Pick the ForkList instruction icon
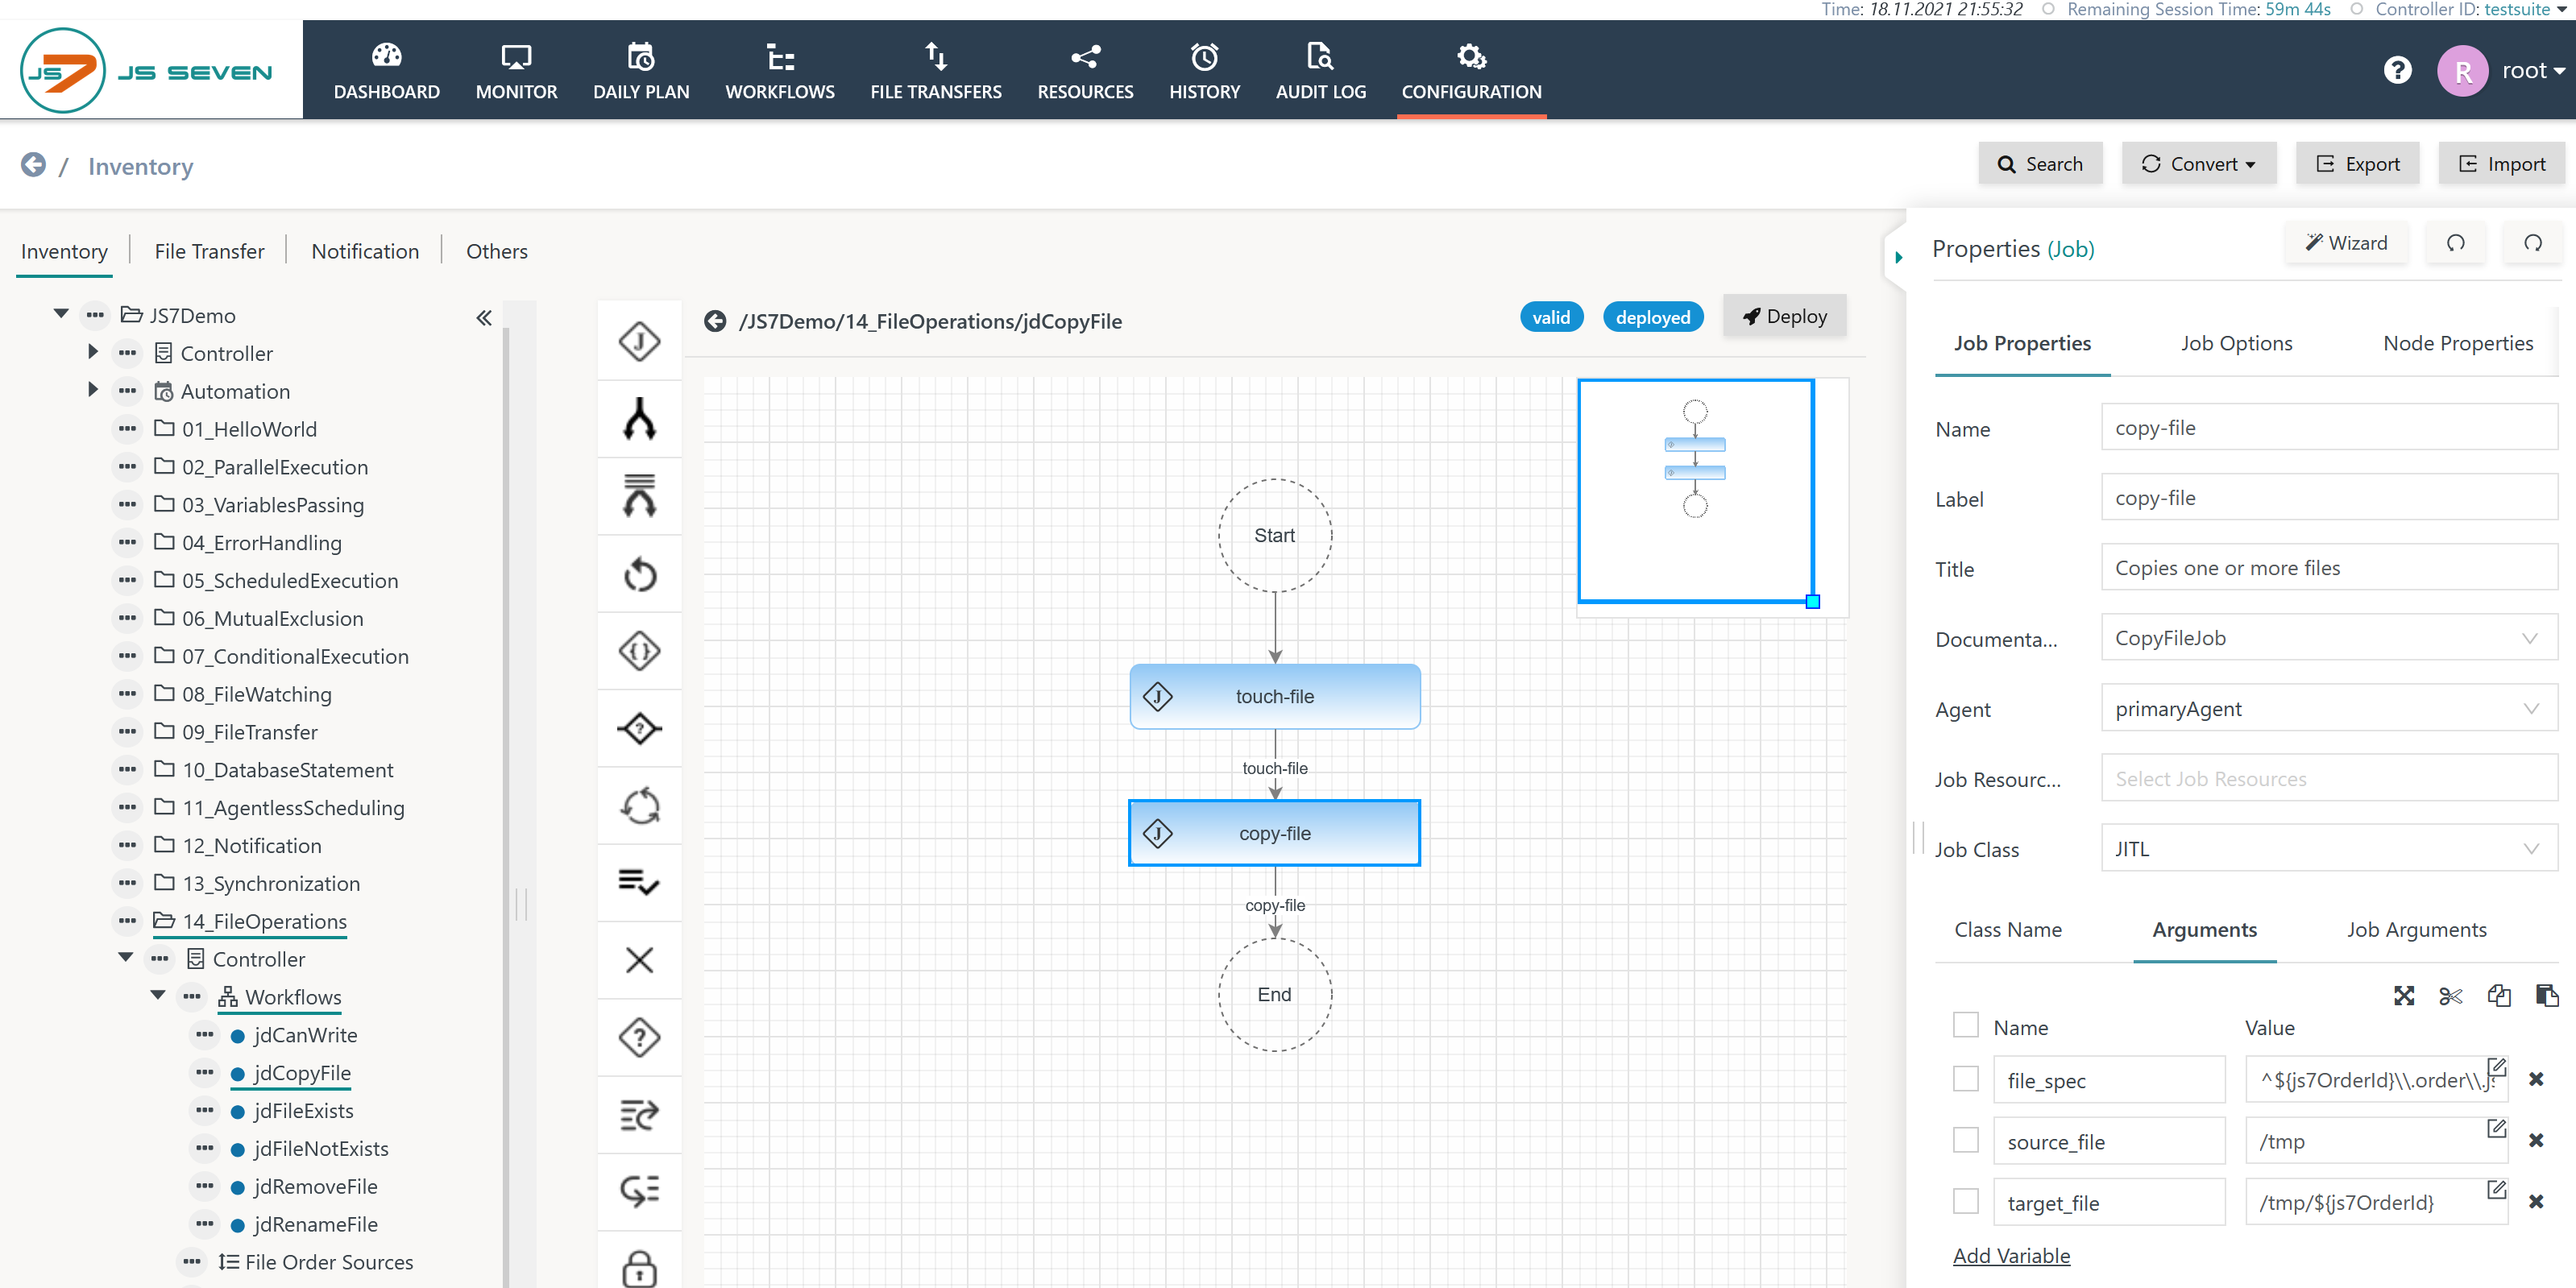The height and width of the screenshot is (1288, 2576). pos(639,496)
